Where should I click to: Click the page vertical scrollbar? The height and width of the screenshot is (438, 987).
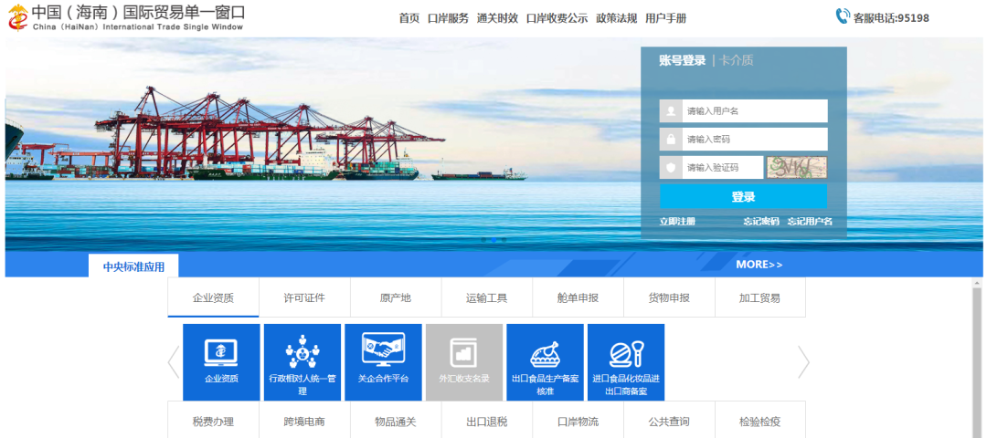pos(977,362)
